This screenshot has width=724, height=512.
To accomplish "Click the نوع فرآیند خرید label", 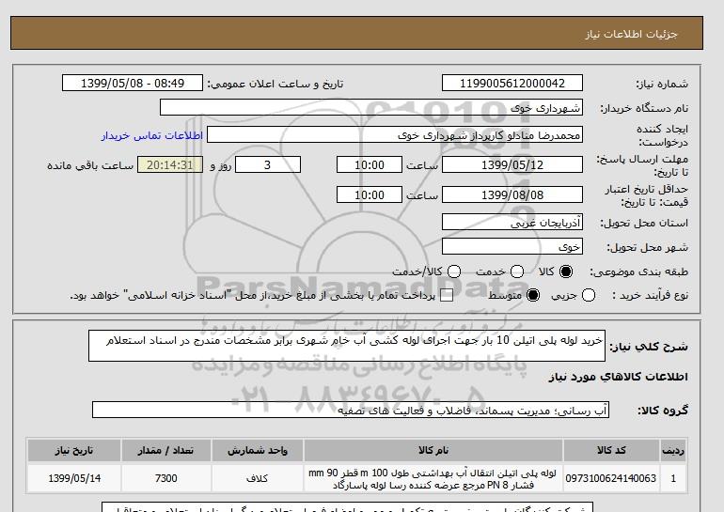I will click(x=650, y=295).
